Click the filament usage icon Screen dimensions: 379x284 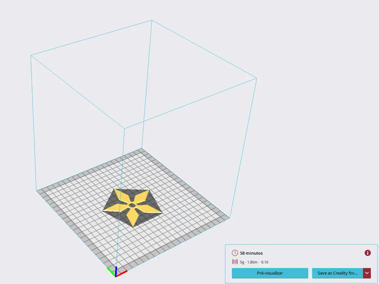pyautogui.click(x=235, y=262)
